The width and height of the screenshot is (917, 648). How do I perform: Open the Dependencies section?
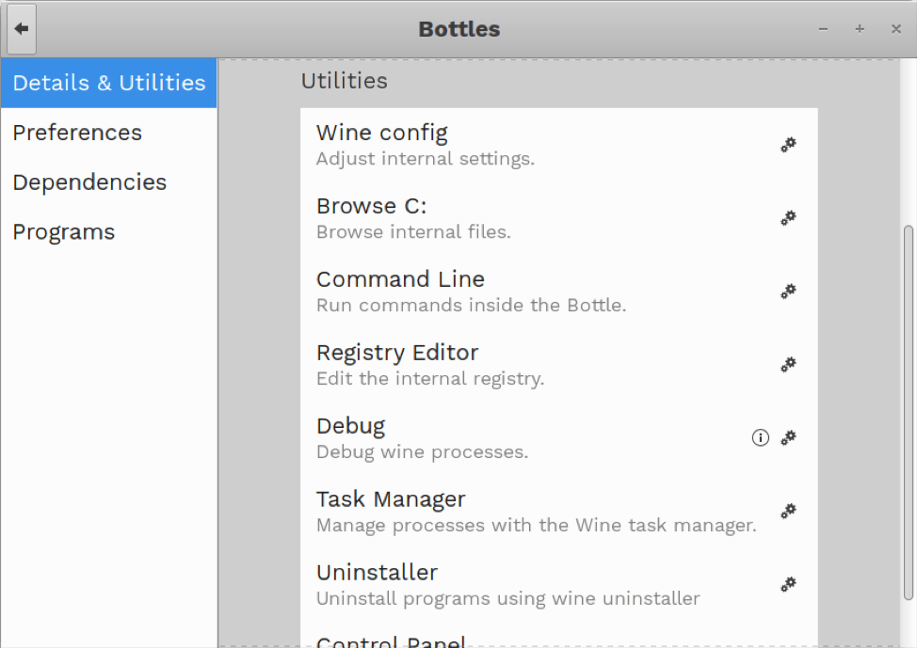pos(88,182)
